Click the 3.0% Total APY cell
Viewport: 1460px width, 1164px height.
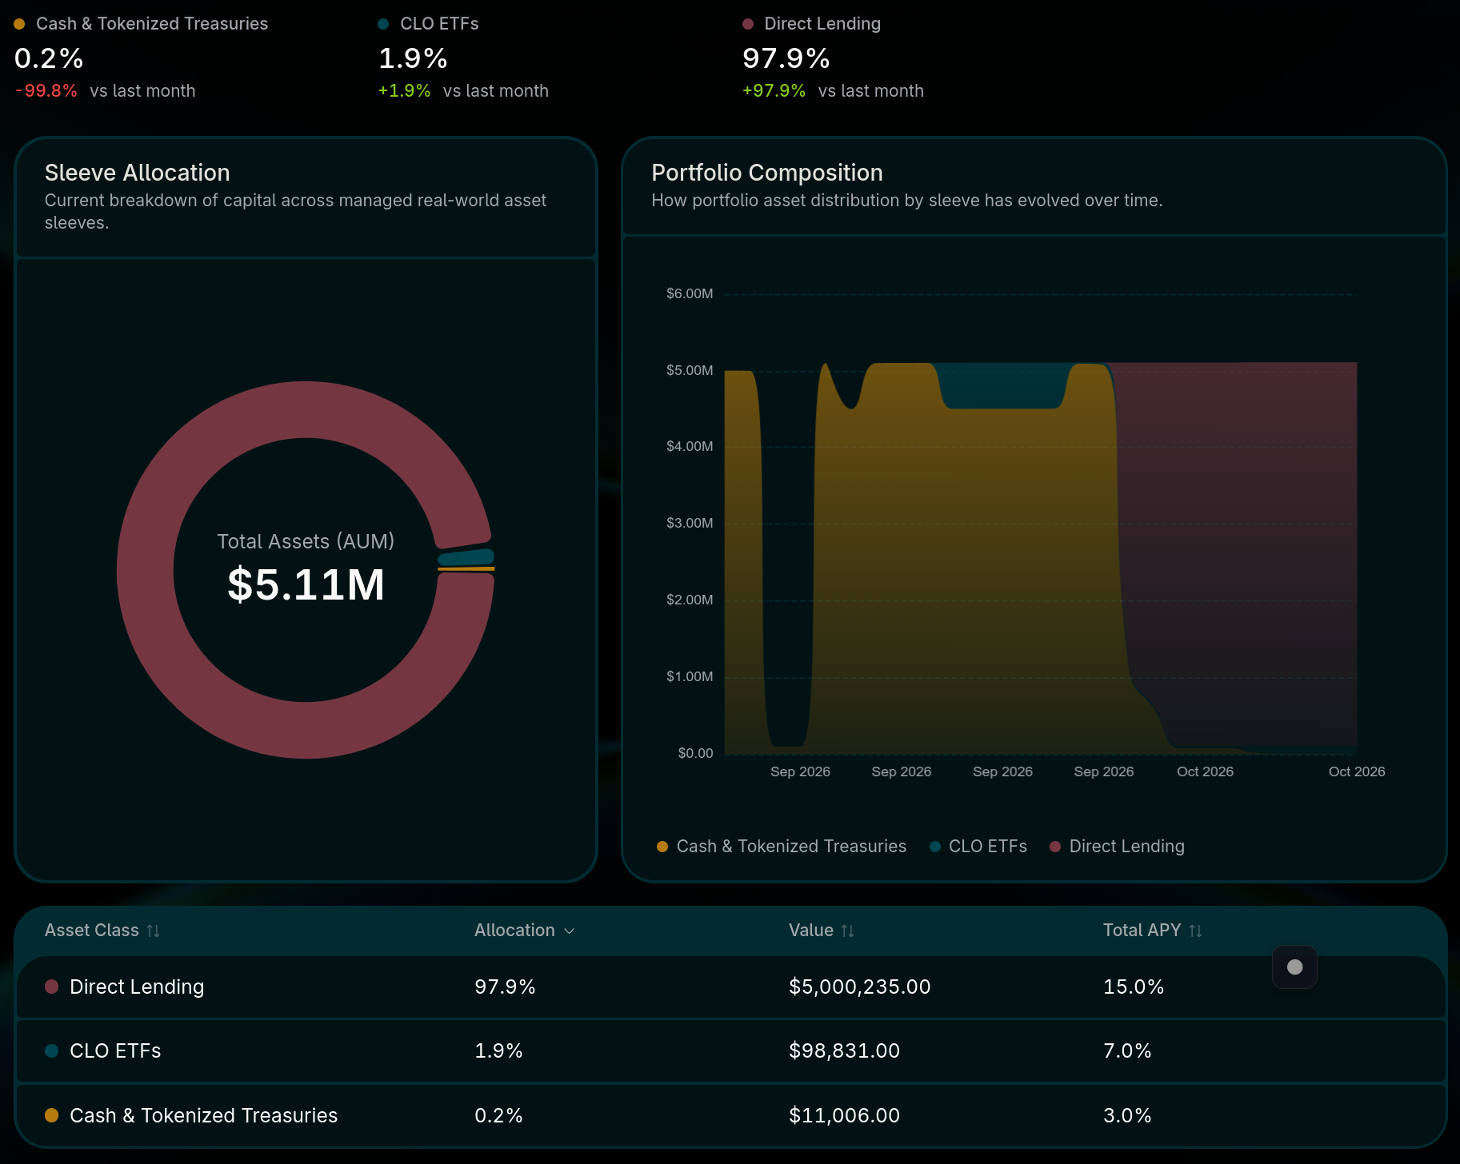[x=1127, y=1115]
